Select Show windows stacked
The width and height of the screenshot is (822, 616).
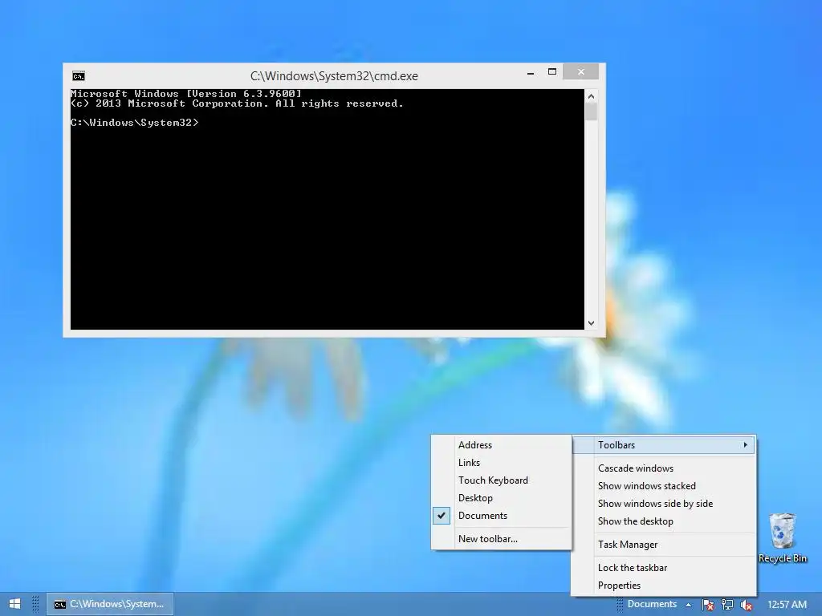point(664,486)
